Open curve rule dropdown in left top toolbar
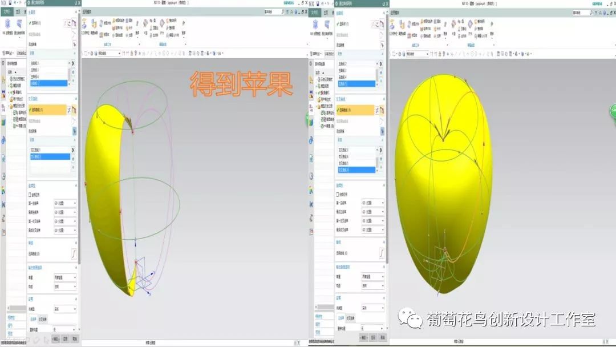The width and height of the screenshot is (616, 347). tap(108, 53)
